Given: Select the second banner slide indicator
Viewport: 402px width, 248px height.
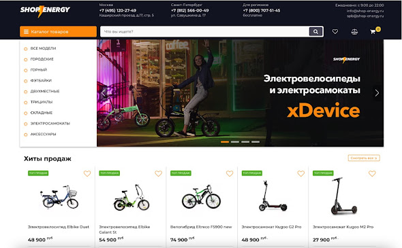Looking at the screenshot, I should (x=235, y=142).
